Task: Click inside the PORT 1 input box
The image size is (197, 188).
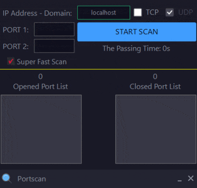Action: [54, 29]
